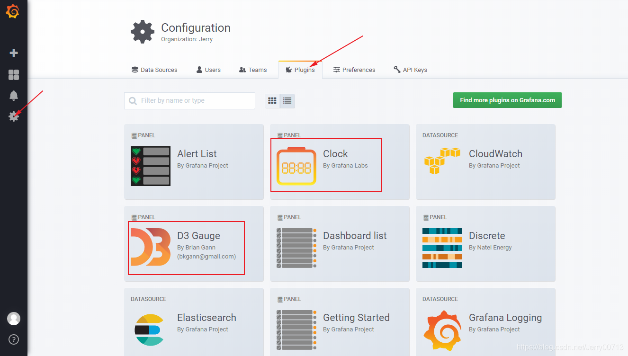Click the CloudWatch plugin logo
The width and height of the screenshot is (628, 356).
coord(442,161)
